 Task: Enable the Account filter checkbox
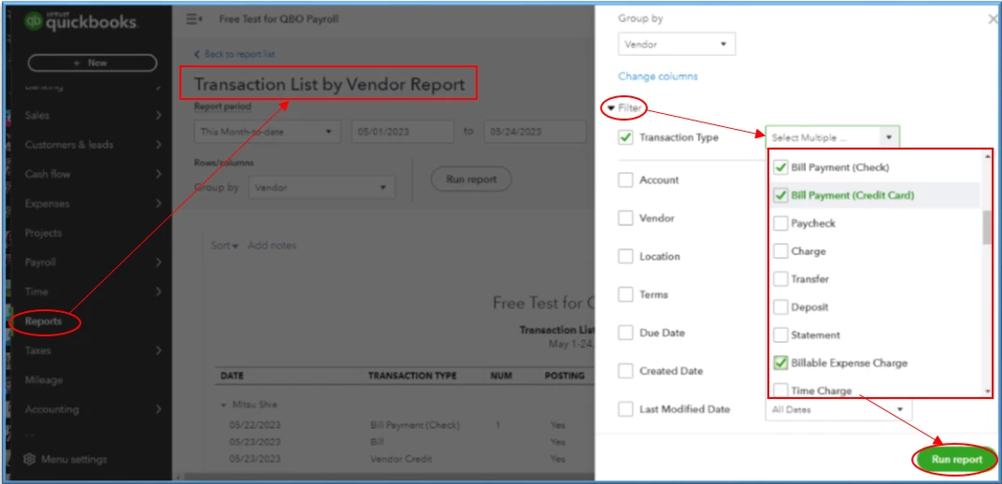625,180
